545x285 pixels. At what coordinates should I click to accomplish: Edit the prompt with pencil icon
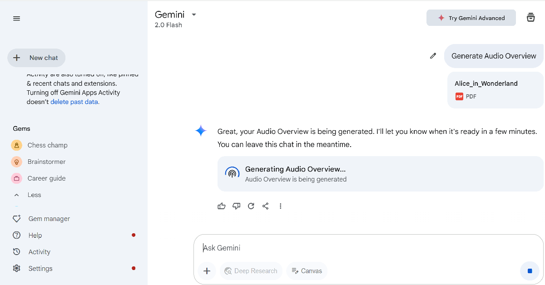(433, 56)
